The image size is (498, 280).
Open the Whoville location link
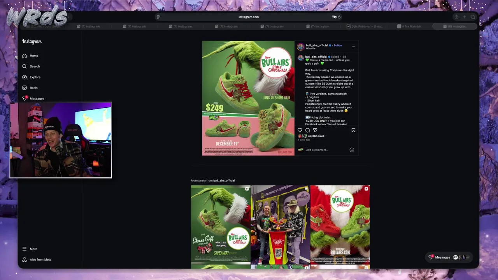click(x=310, y=49)
